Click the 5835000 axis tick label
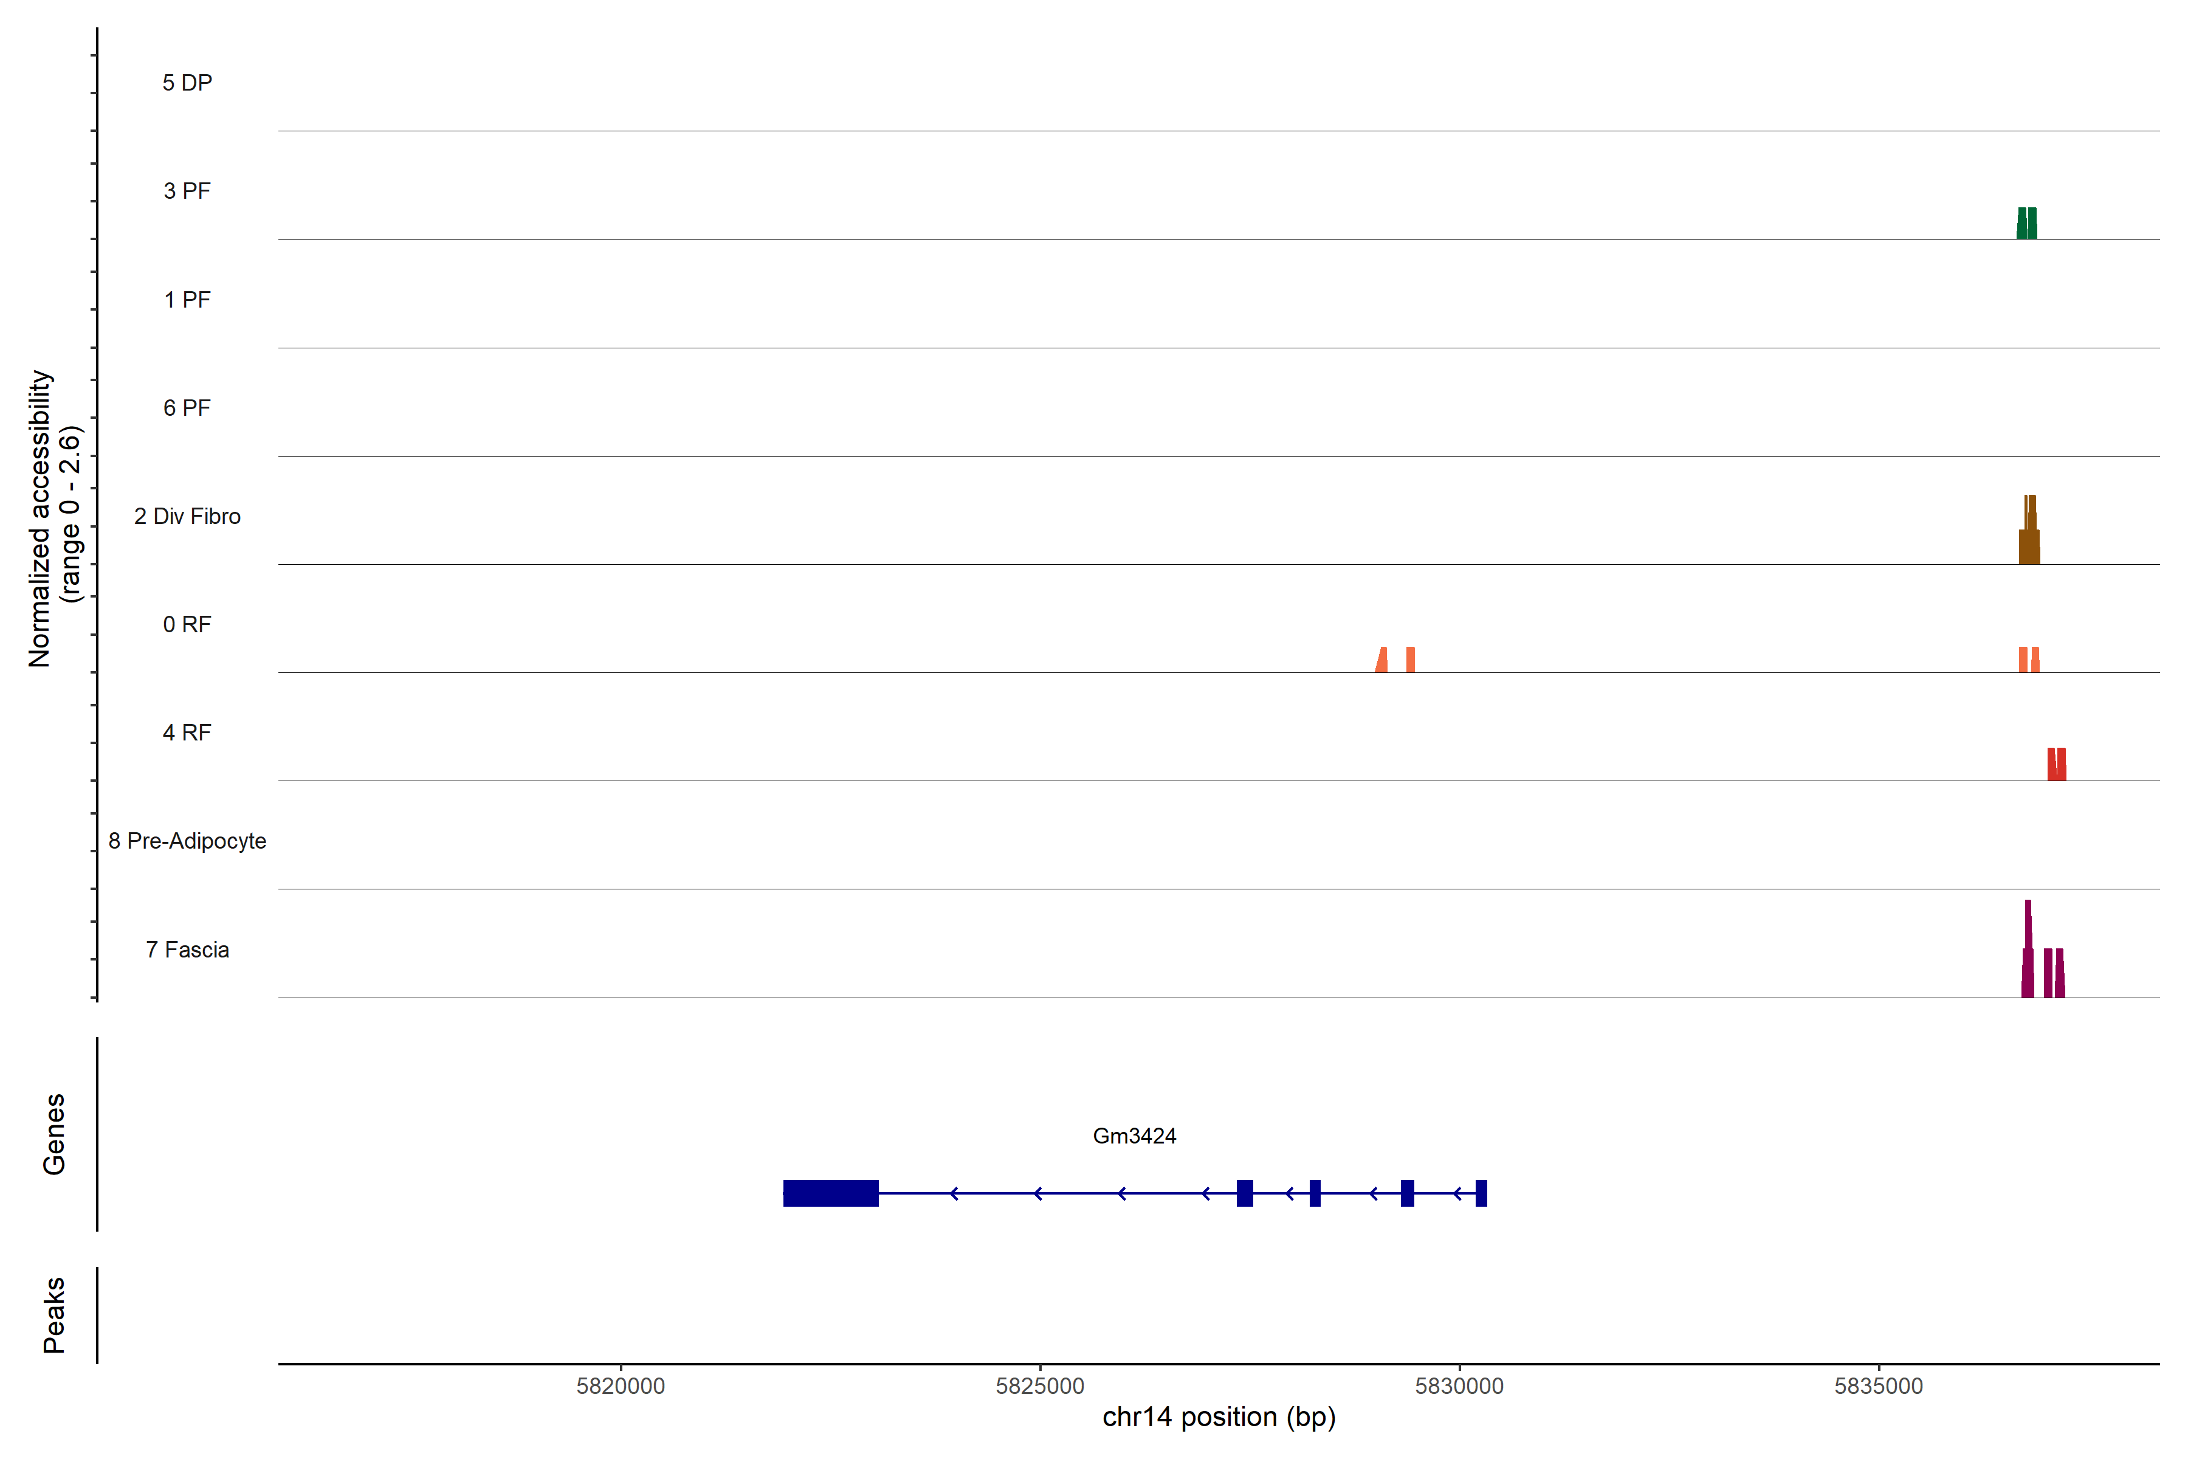Viewport: 2188px width, 1459px height. tap(1878, 1387)
